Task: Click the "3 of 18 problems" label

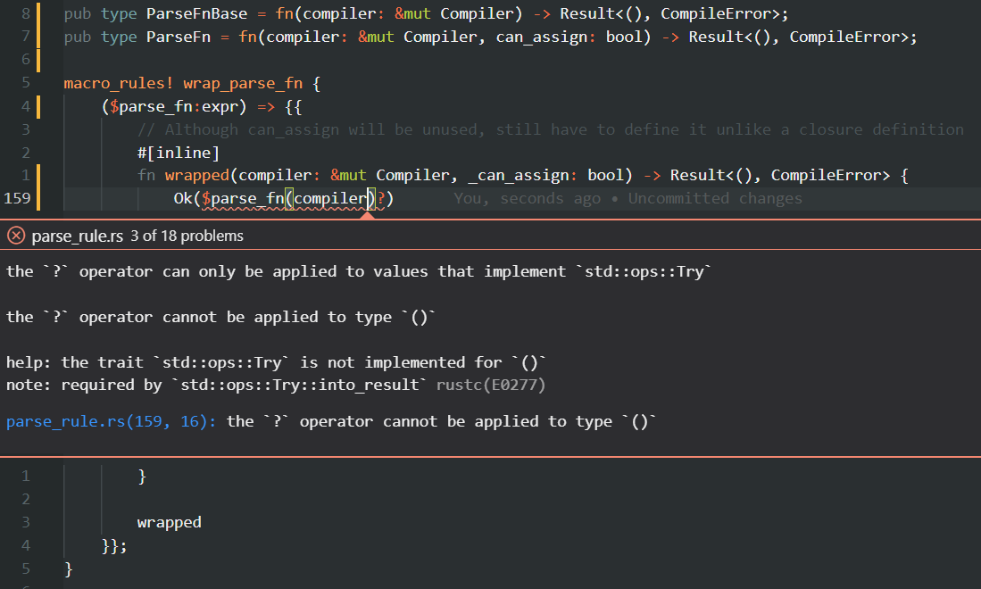Action: pos(187,236)
